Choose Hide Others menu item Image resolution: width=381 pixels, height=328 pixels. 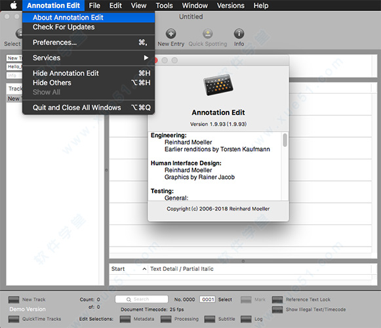coord(89,83)
